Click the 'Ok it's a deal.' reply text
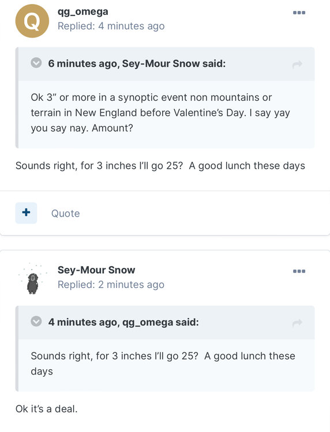The height and width of the screenshot is (432, 330). click(x=46, y=409)
